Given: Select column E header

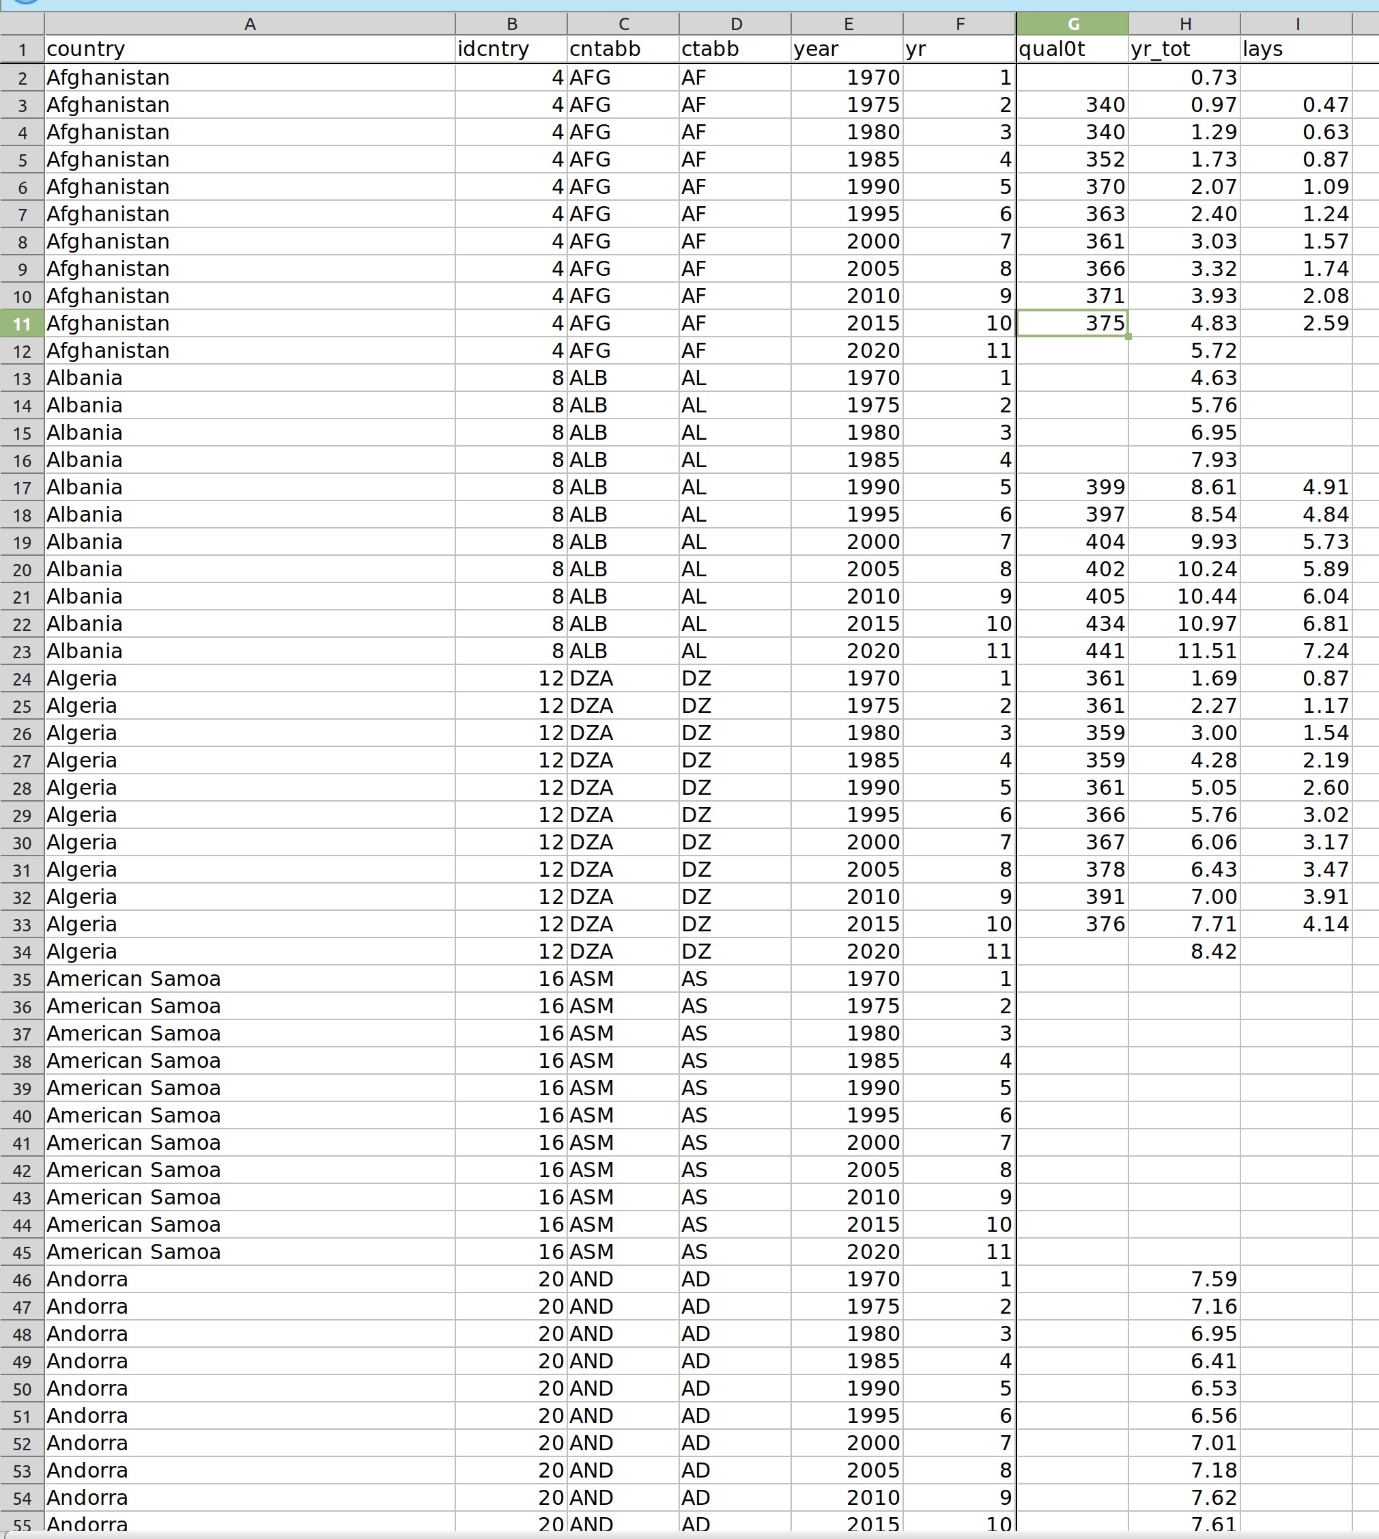Looking at the screenshot, I should (847, 23).
